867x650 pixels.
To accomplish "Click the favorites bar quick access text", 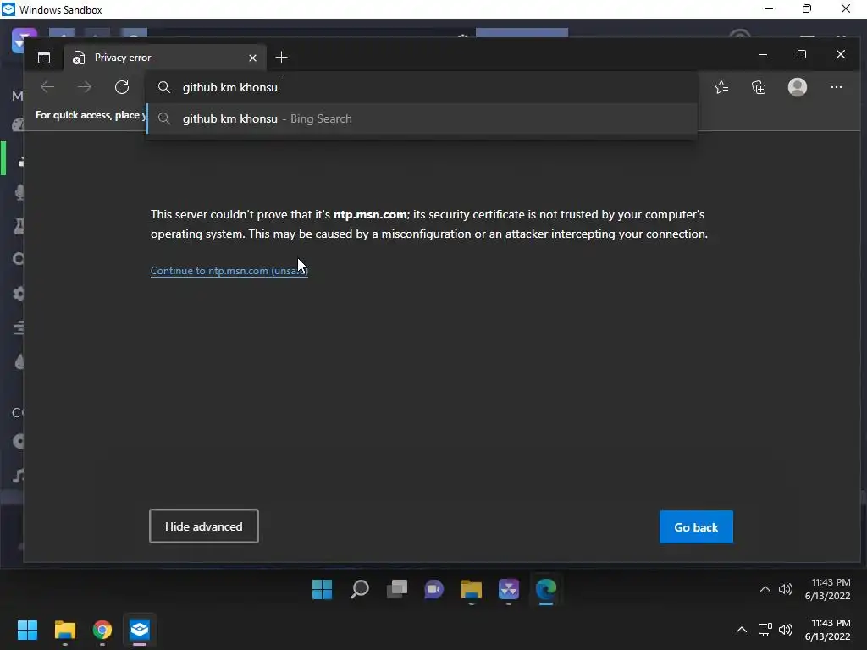I will (x=91, y=115).
